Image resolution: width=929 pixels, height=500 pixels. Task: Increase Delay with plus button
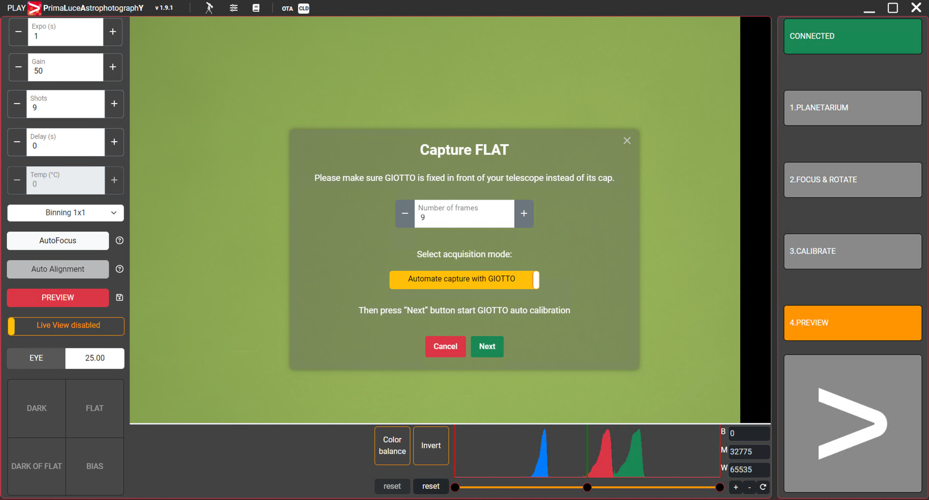pyautogui.click(x=114, y=142)
